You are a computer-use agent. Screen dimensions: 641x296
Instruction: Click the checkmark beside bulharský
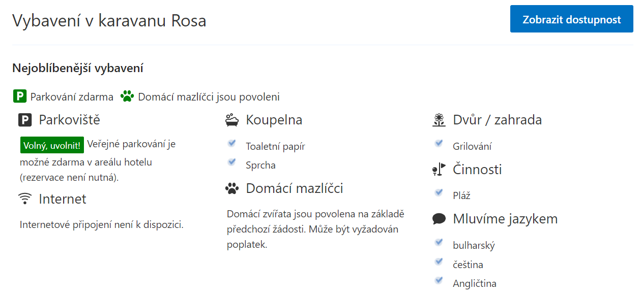point(439,242)
